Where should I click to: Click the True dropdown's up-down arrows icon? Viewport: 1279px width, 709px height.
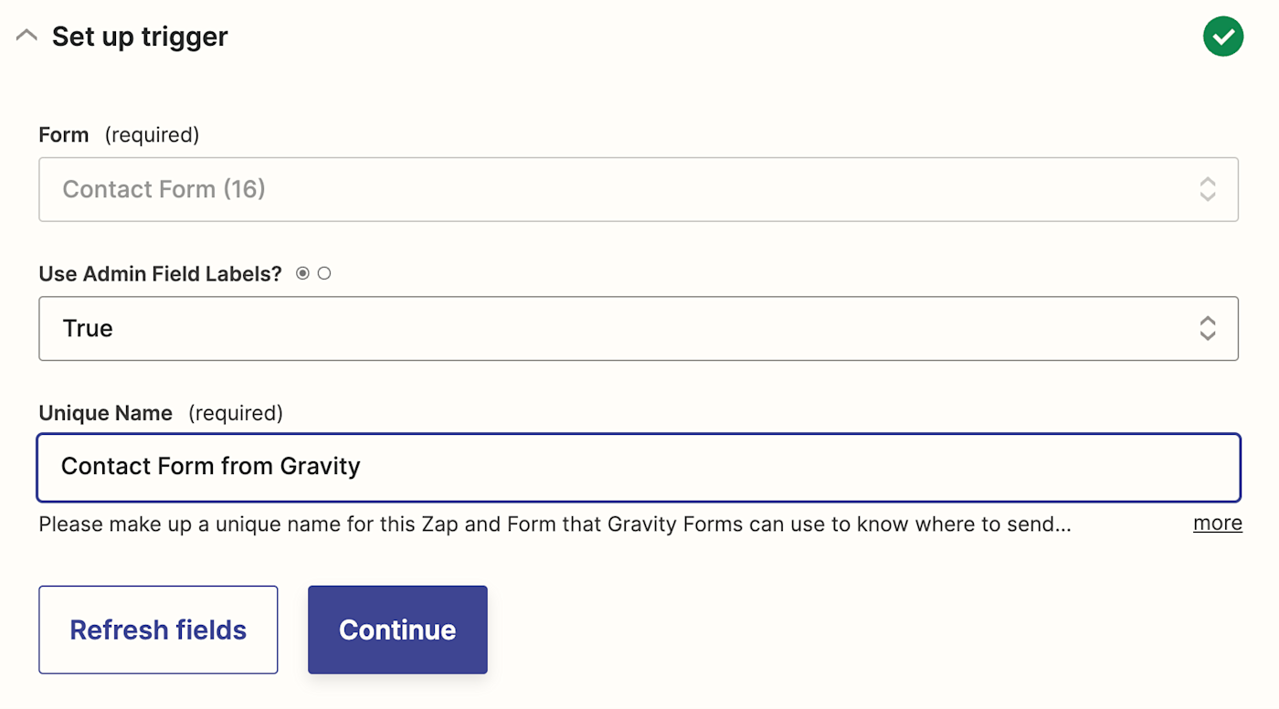pyautogui.click(x=1207, y=328)
